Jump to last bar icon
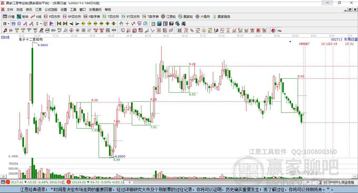 pos(65,24)
